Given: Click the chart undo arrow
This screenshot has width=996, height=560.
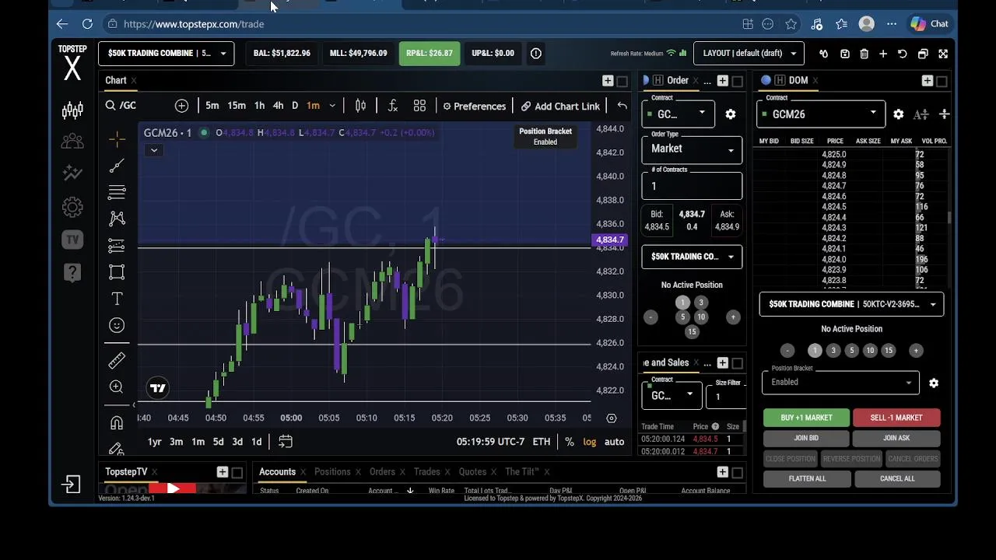Looking at the screenshot, I should (x=622, y=106).
